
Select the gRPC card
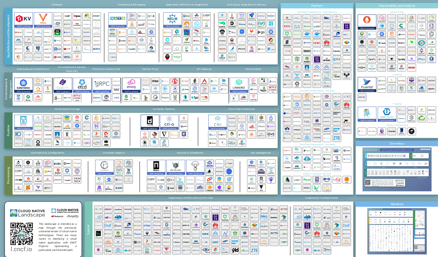tap(102, 85)
